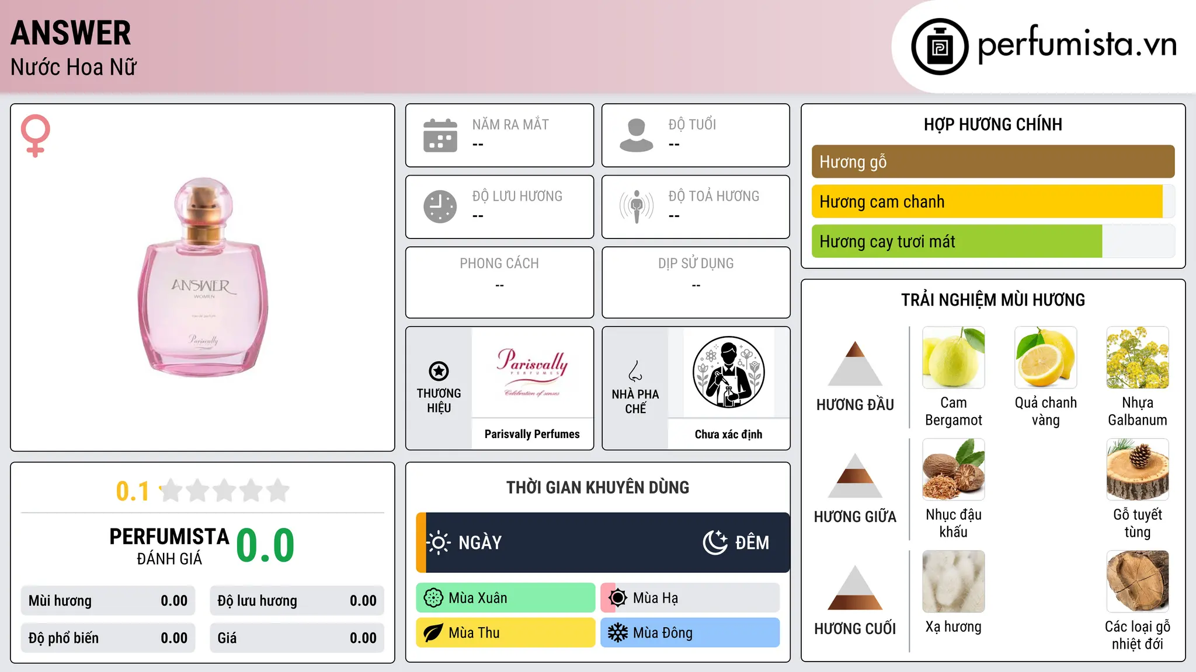1196x672 pixels.
Task: Click the sun icon beside Ngày
Action: (439, 542)
